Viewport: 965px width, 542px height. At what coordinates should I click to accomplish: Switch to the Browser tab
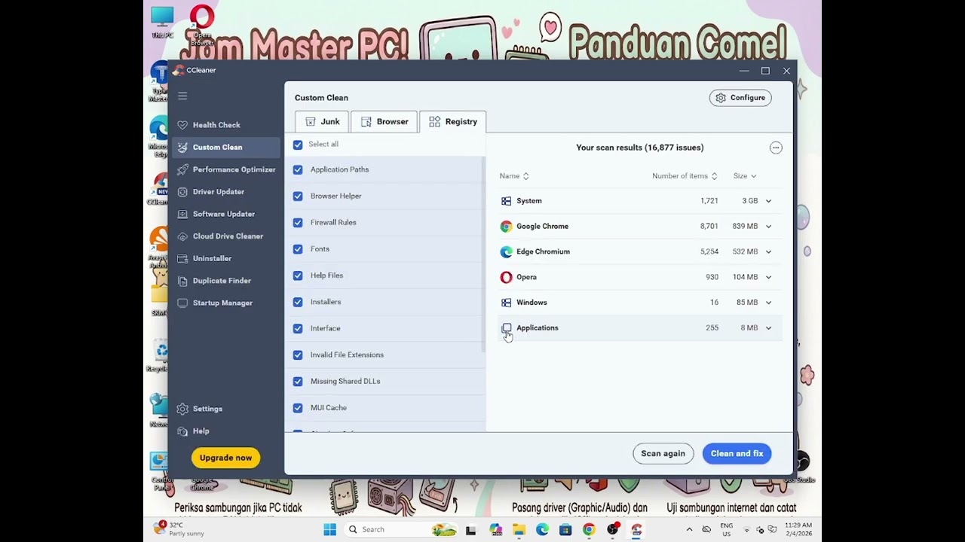(x=384, y=122)
